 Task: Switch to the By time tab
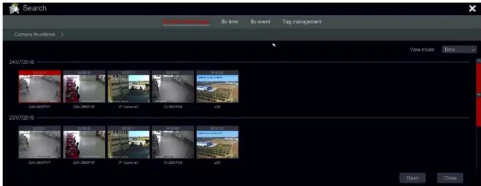[230, 22]
